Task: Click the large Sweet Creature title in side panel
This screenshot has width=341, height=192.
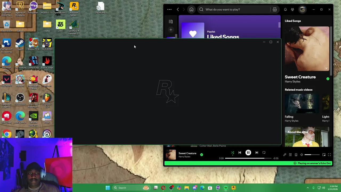Action: [300, 77]
